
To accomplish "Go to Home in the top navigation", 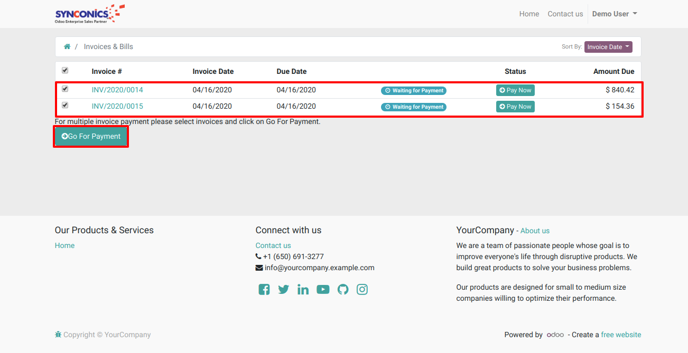I will click(529, 14).
